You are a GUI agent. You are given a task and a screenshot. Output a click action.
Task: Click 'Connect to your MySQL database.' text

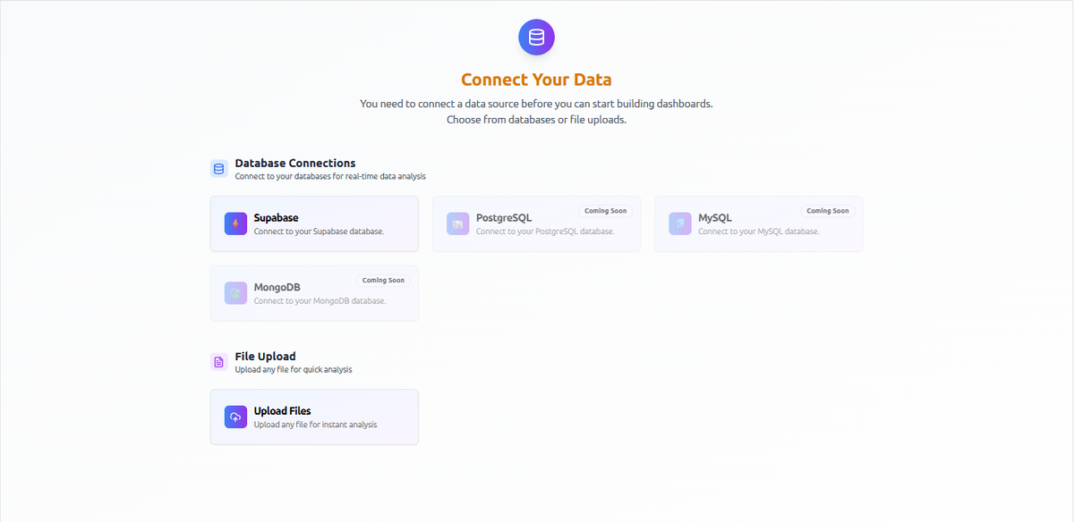(x=759, y=232)
